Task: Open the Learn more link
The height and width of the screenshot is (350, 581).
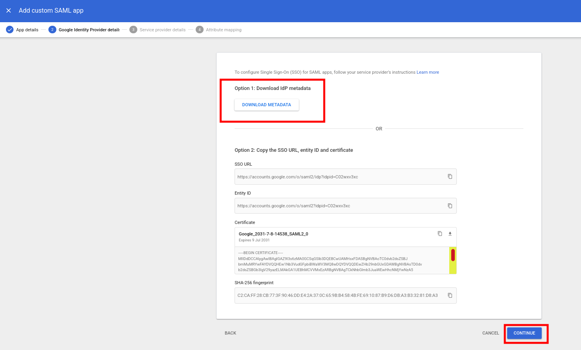Action: tap(428, 72)
